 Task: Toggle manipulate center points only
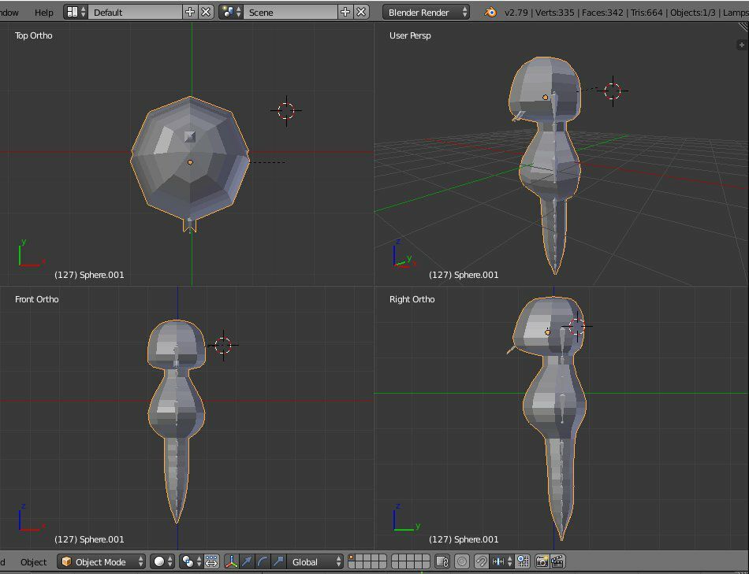(211, 561)
